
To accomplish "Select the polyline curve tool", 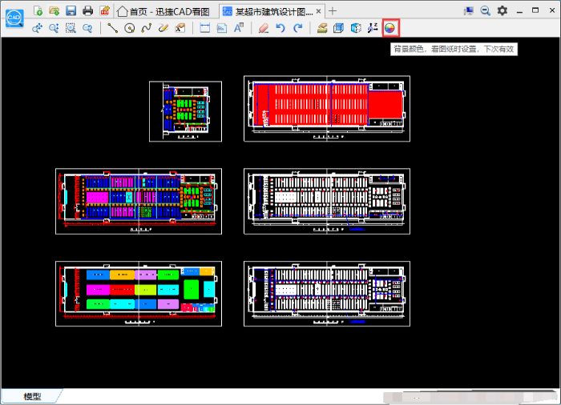I will coord(147,28).
